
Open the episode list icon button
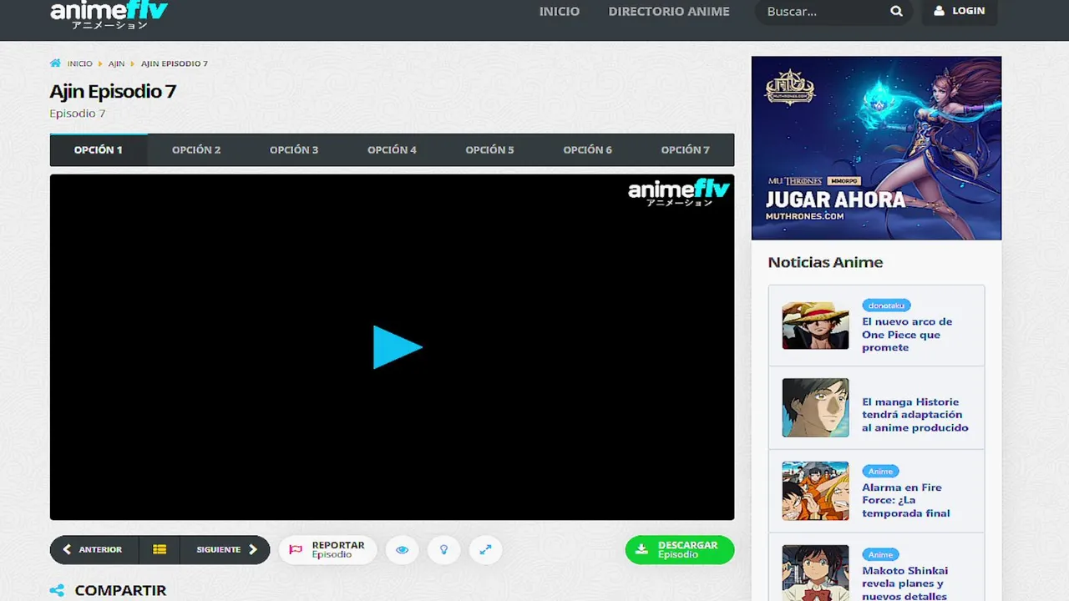tap(160, 550)
